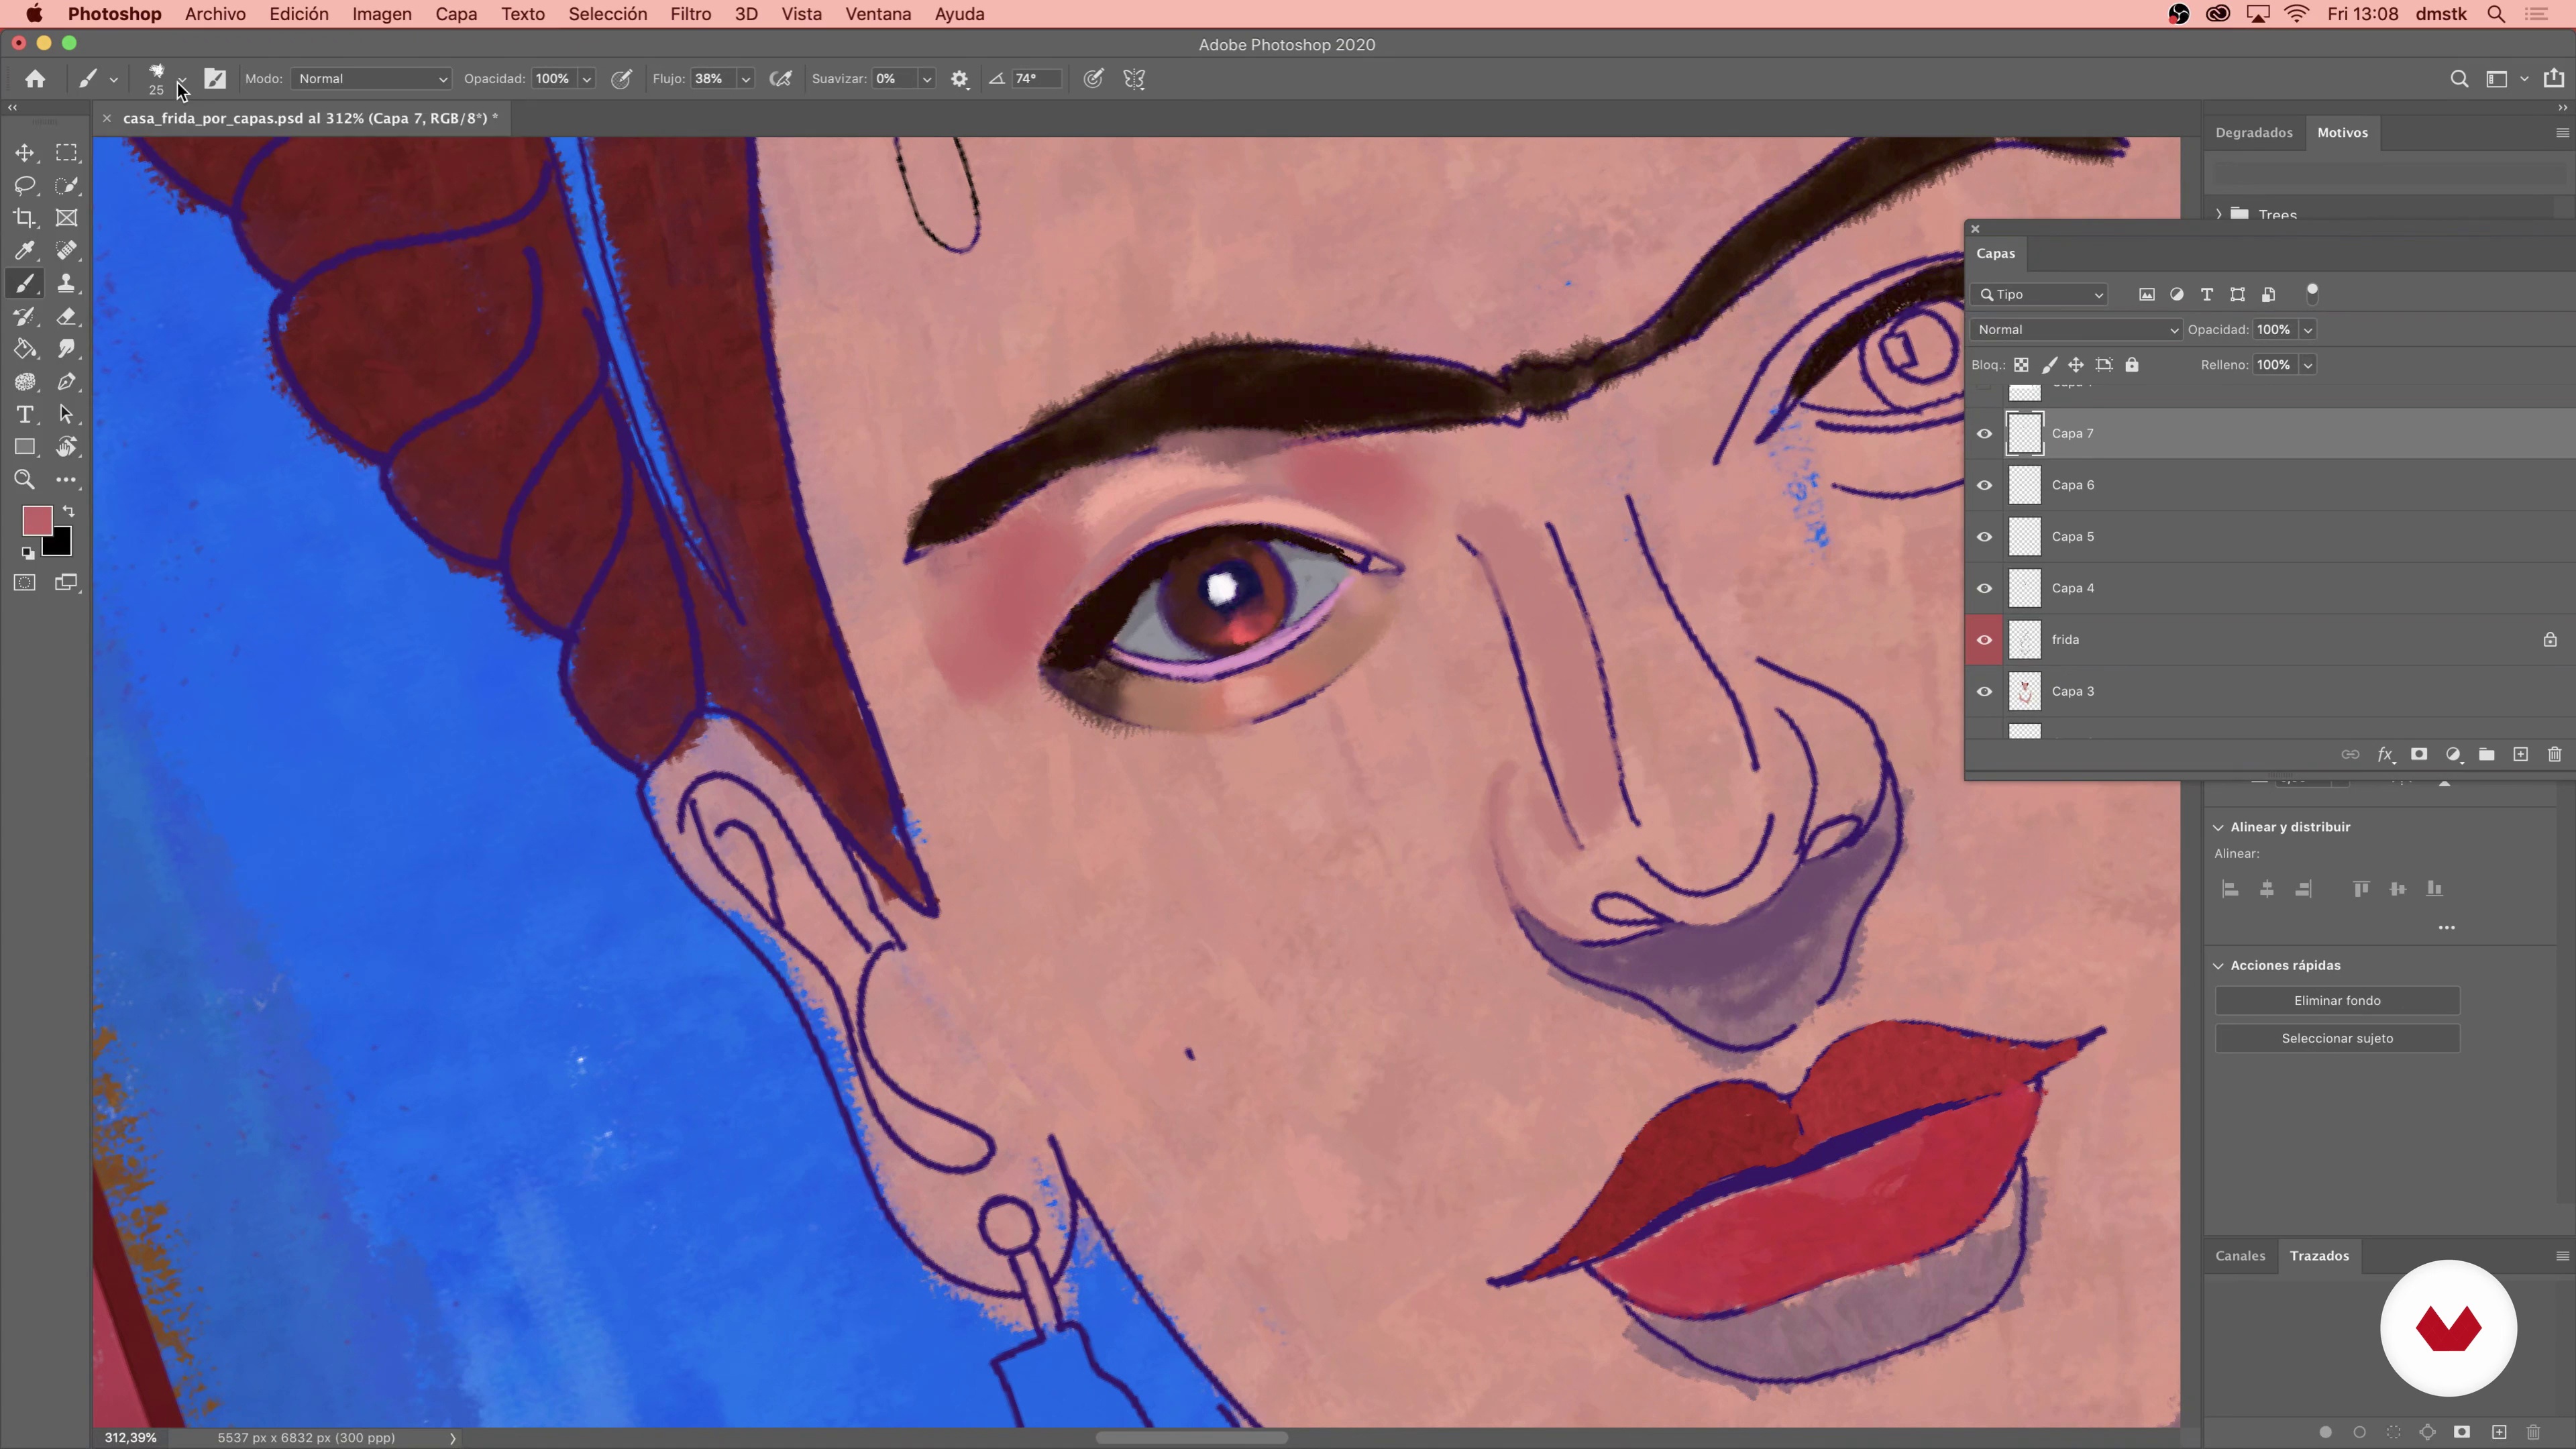Select the Move tool

tap(25, 153)
